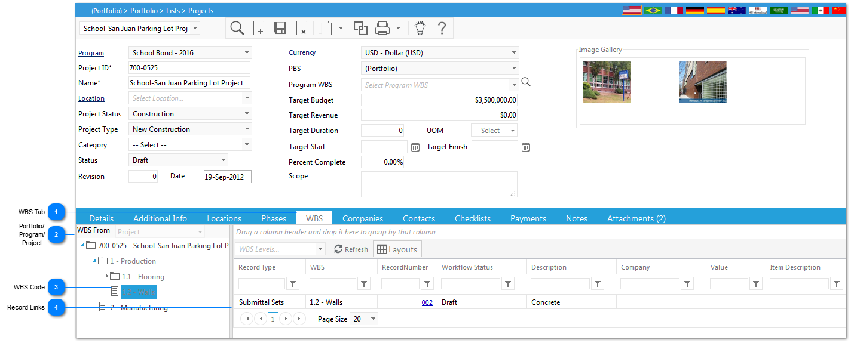Screen dimensions: 851x343
Task: Click the (Portfolio) breadcrumb link
Action: [x=106, y=11]
